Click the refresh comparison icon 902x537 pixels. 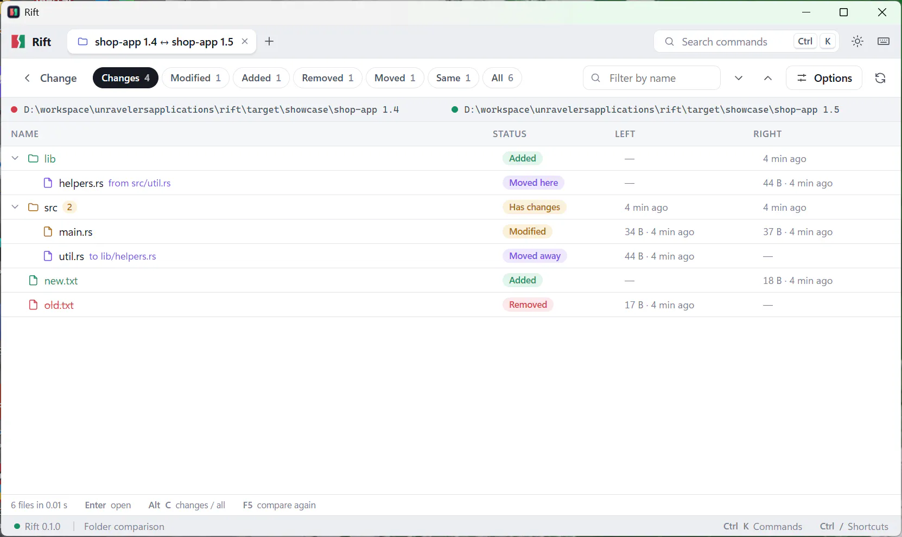coord(880,78)
